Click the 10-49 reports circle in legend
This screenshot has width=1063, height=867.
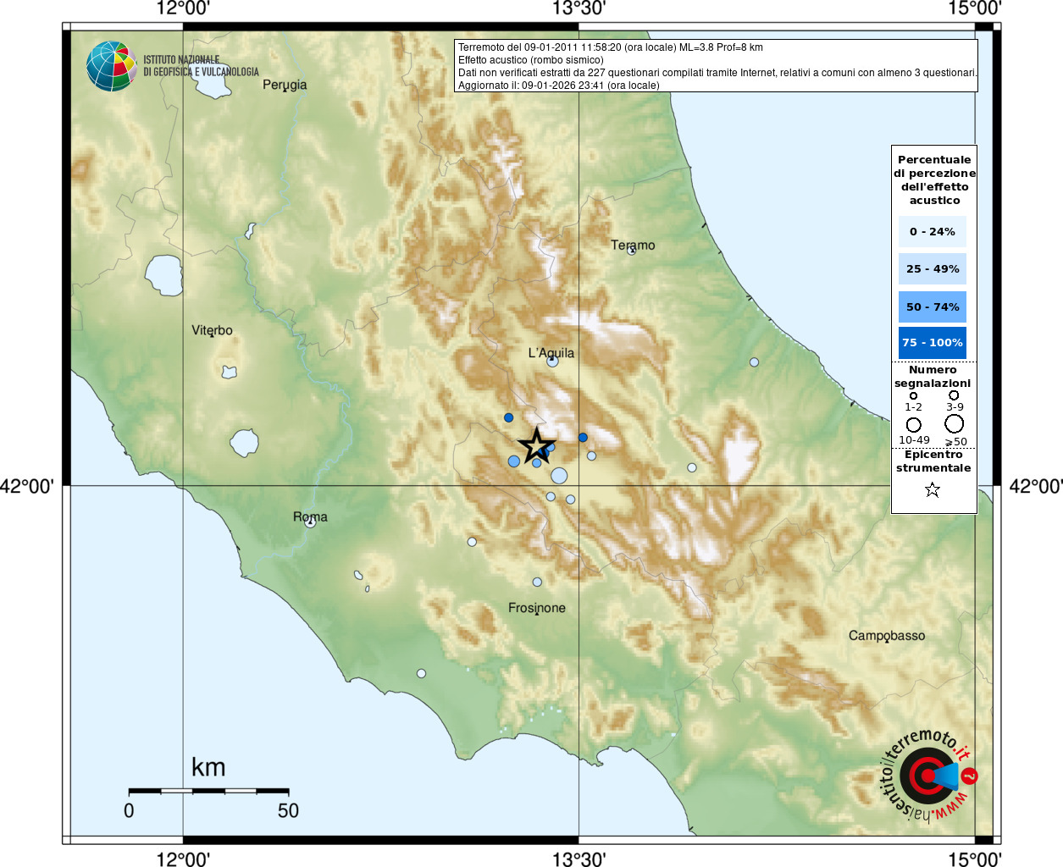pos(913,425)
